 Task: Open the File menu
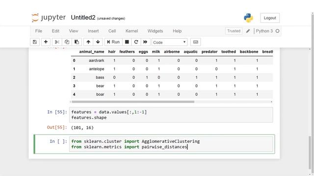pyautogui.click(x=39, y=31)
